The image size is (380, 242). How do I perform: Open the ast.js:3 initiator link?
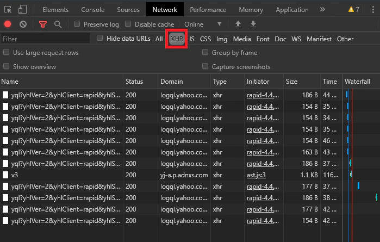pos(256,175)
